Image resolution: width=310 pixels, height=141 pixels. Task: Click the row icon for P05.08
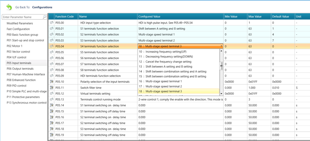(x=52, y=70)
